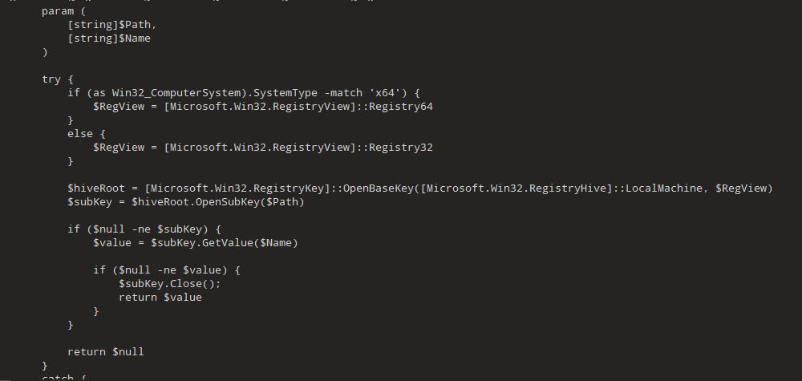Screen dimensions: 802x381
Task: Place cursor on the try keyword
Action: tap(51, 79)
